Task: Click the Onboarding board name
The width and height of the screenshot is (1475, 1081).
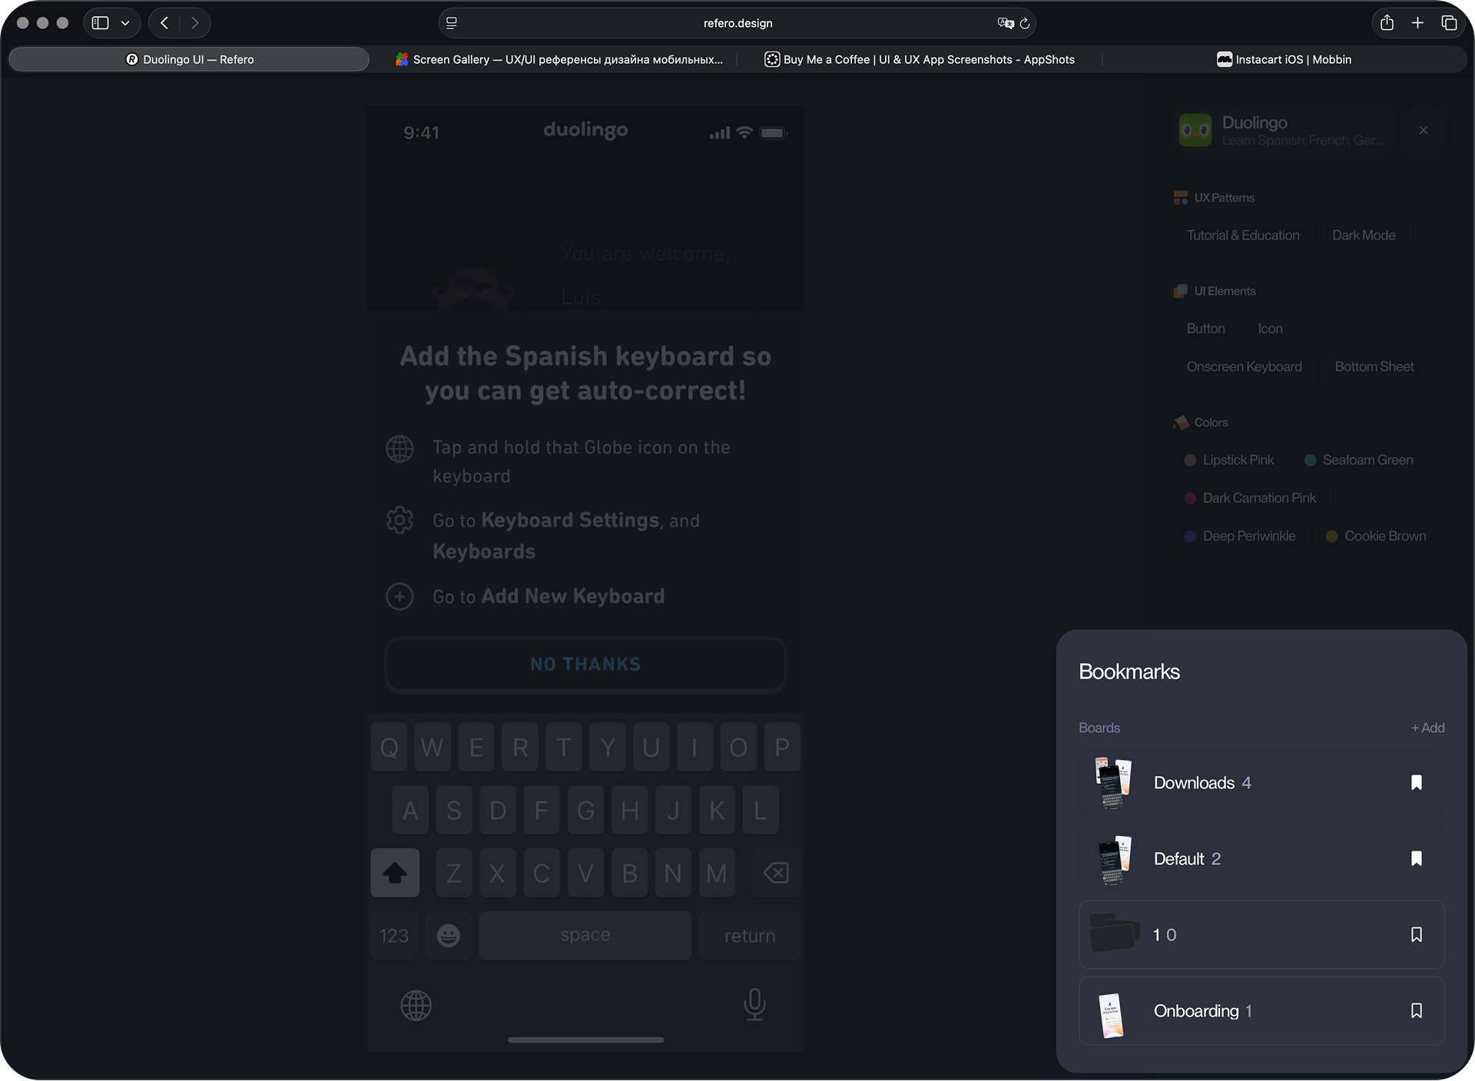Action: pos(1196,1010)
